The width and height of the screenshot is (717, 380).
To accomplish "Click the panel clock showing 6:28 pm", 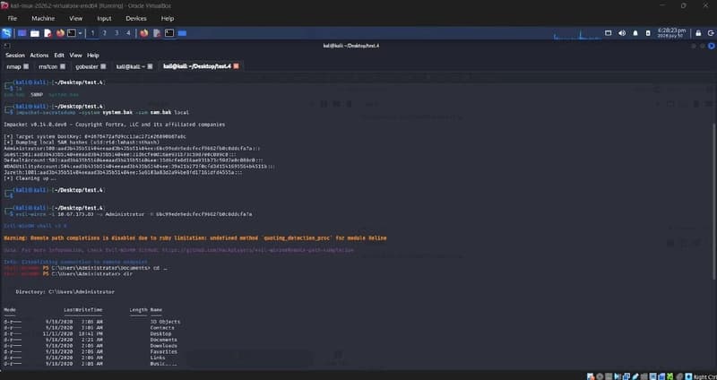I will [x=671, y=32].
